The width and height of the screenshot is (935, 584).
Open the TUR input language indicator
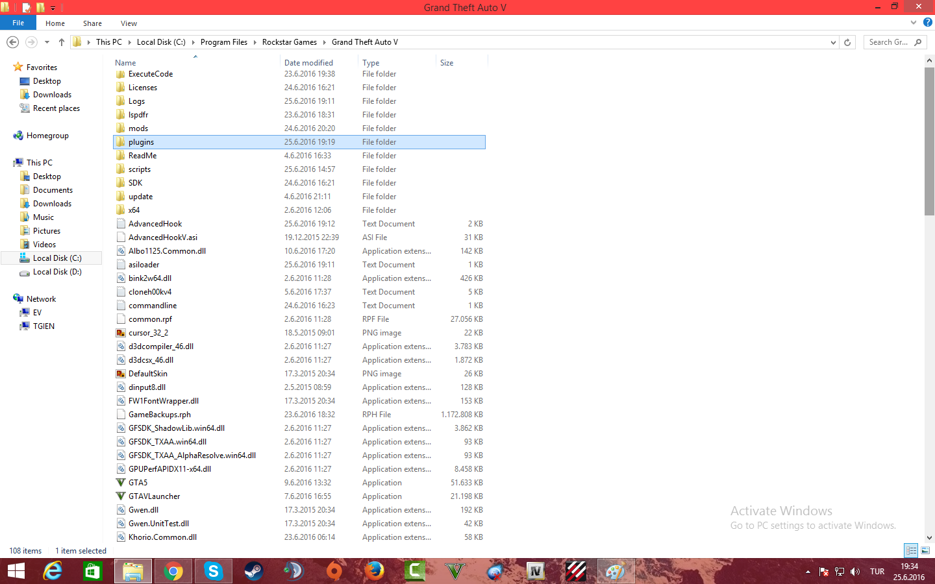877,572
